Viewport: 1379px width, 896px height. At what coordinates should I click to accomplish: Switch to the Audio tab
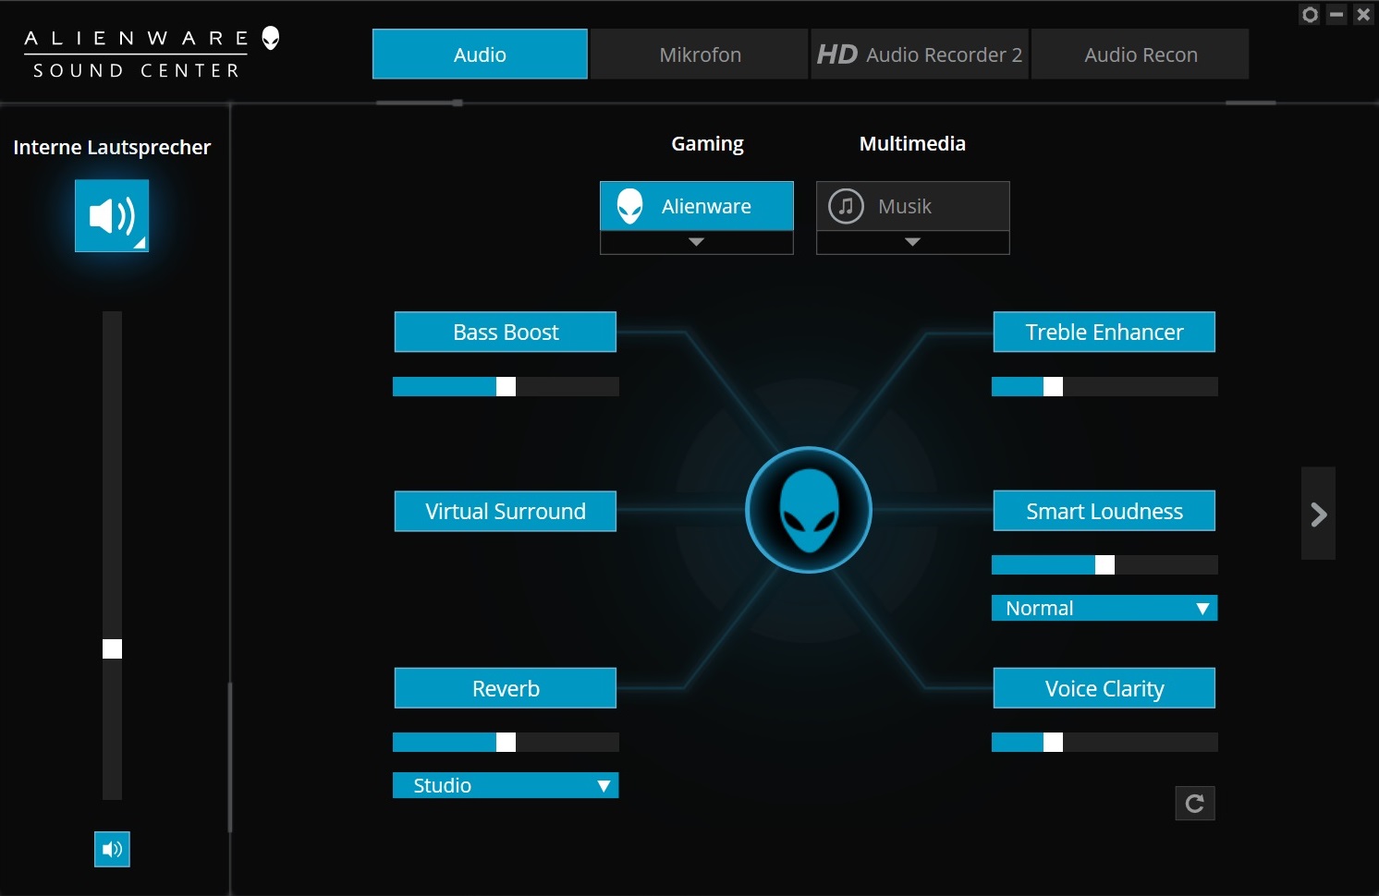480,54
